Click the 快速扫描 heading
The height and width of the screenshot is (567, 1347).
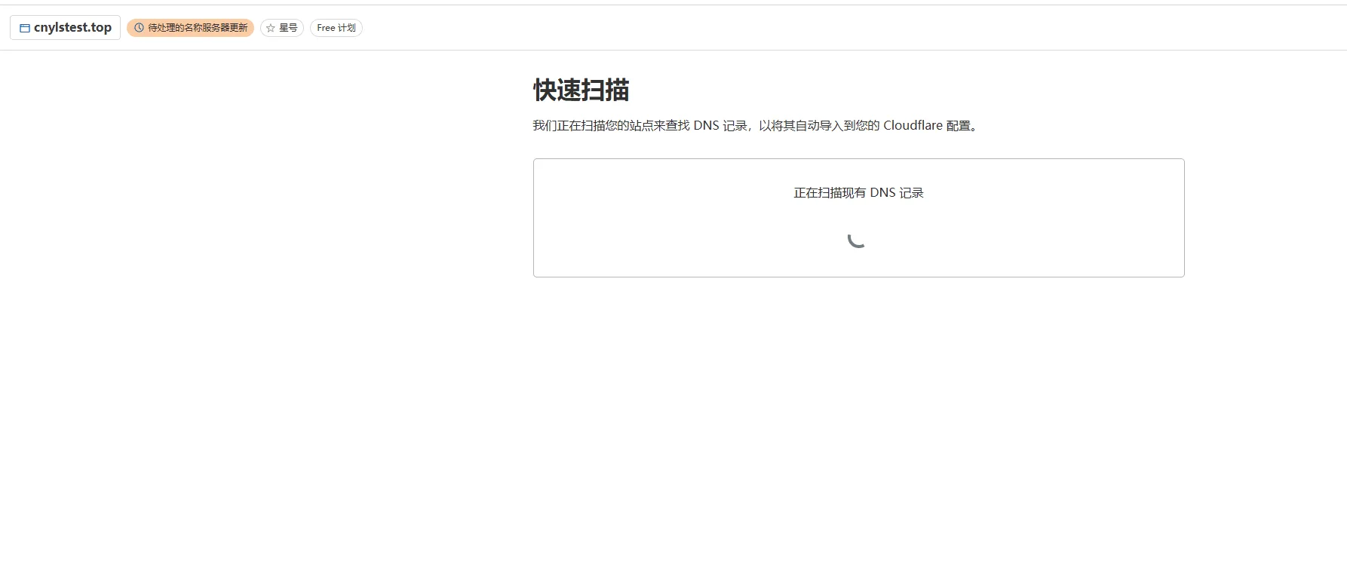tap(581, 90)
